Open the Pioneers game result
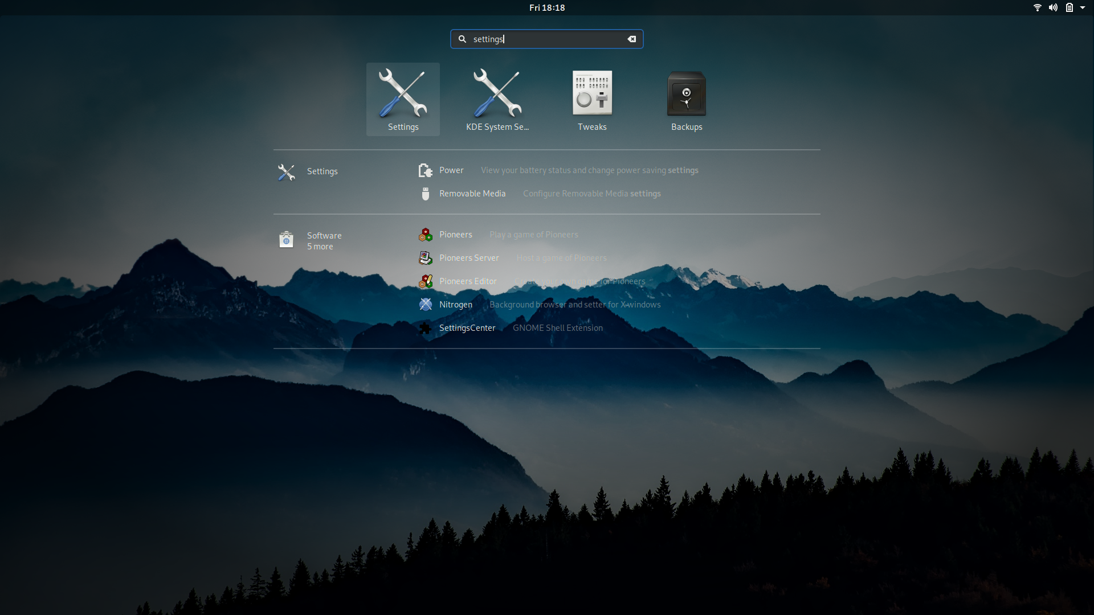The width and height of the screenshot is (1094, 615). click(x=455, y=235)
